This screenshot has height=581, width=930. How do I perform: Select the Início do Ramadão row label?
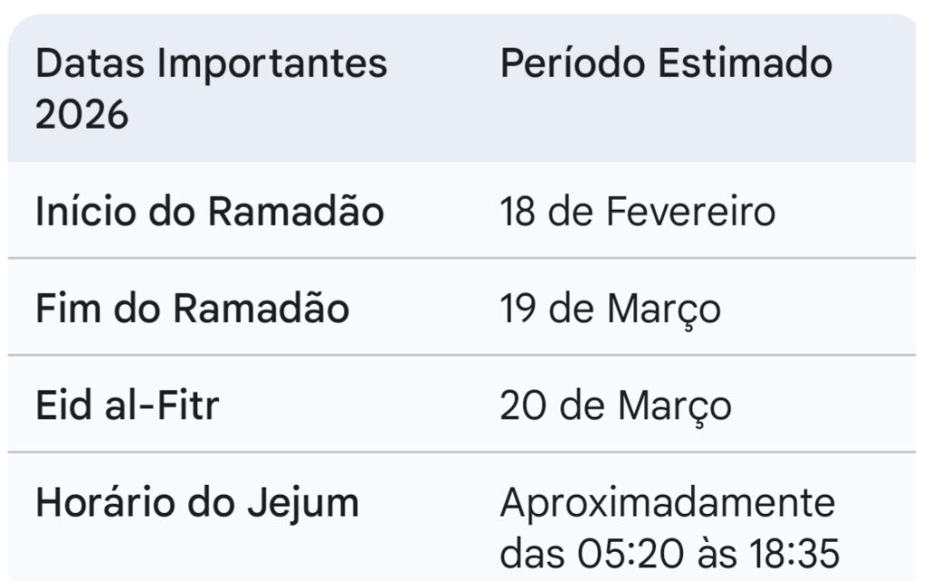(x=210, y=212)
